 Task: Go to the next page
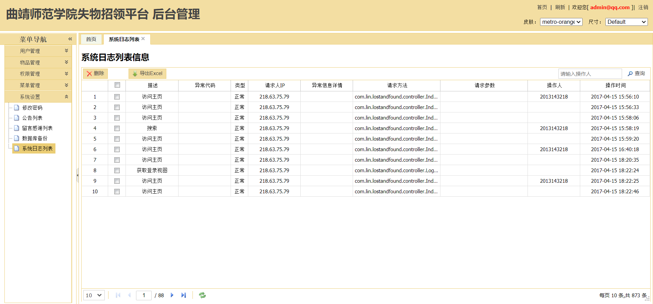[x=172, y=295]
